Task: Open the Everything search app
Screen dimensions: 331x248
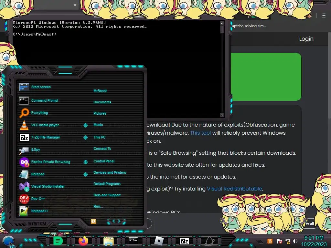Action: coord(34,113)
